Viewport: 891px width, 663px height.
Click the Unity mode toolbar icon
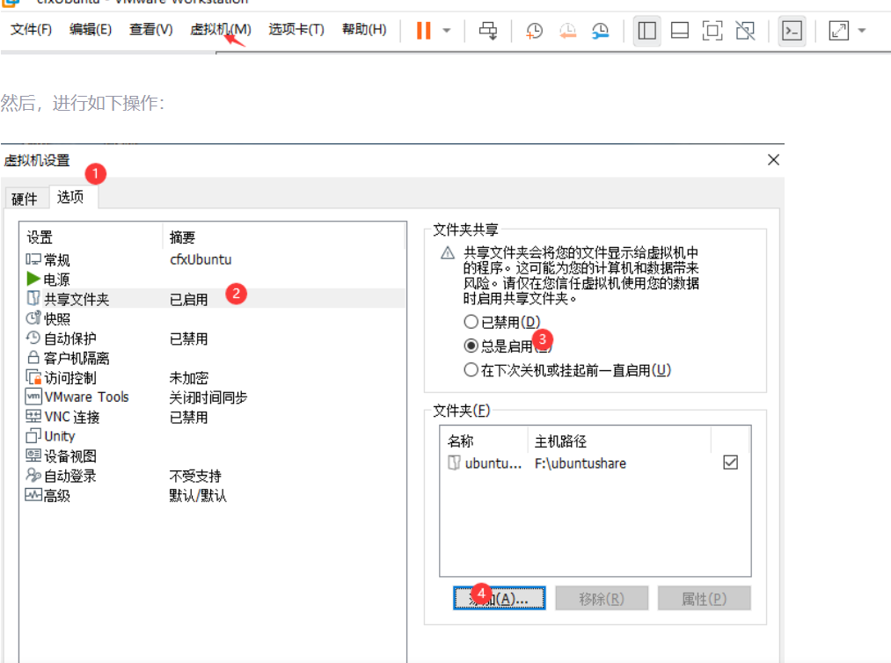tap(745, 30)
